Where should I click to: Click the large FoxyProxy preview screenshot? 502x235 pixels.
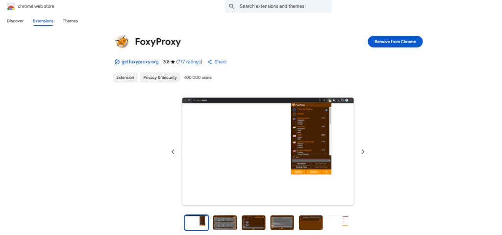point(268,151)
